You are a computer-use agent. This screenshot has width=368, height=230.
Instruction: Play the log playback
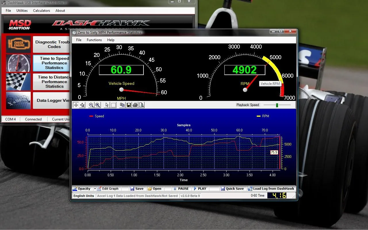(200, 189)
